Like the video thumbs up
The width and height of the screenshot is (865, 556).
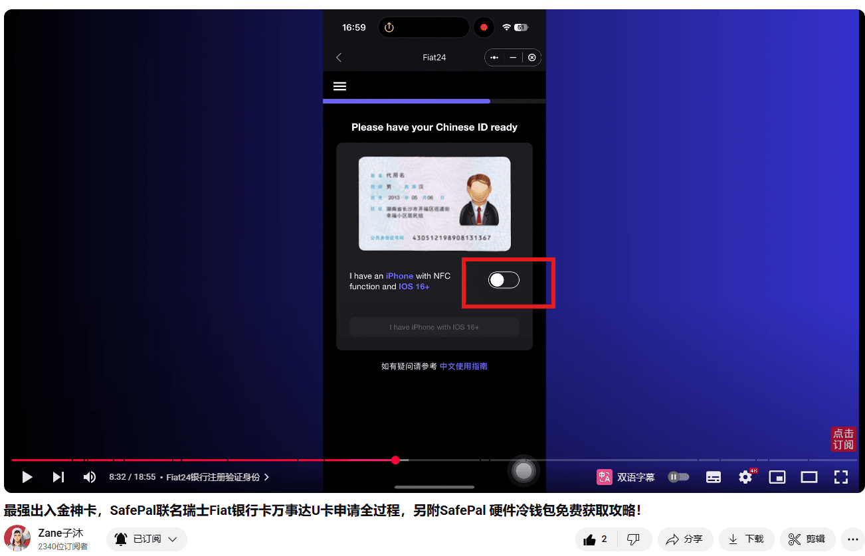click(596, 539)
